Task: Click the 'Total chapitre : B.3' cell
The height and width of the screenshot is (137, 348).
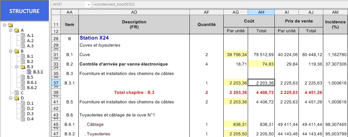Action: coord(134,92)
